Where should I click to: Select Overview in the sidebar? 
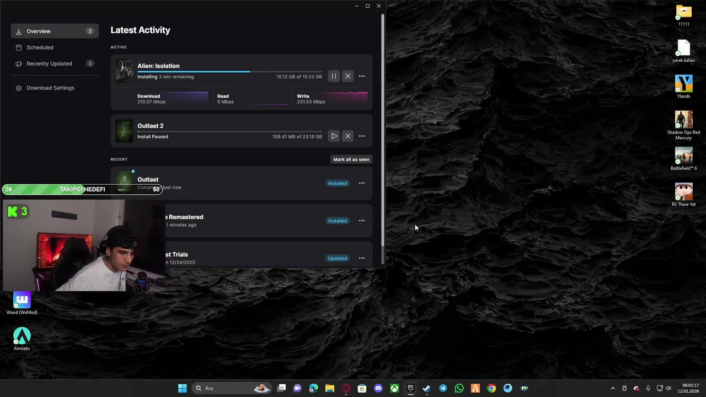pos(55,31)
